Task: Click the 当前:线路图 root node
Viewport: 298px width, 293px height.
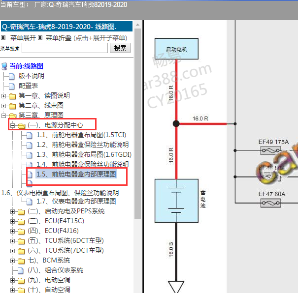Action: click(x=26, y=66)
